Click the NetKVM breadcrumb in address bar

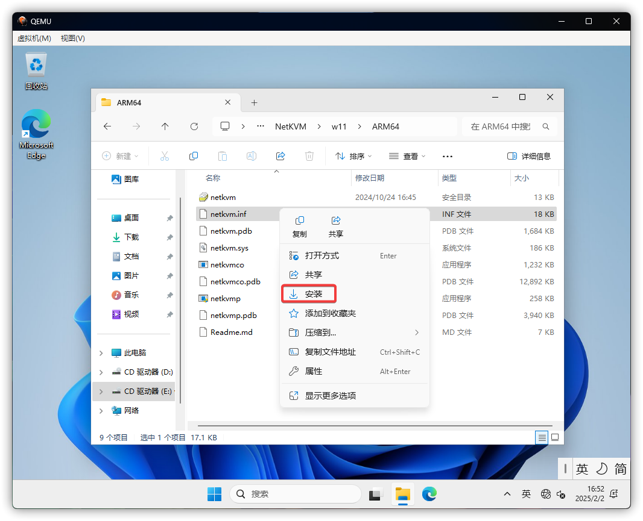[290, 126]
